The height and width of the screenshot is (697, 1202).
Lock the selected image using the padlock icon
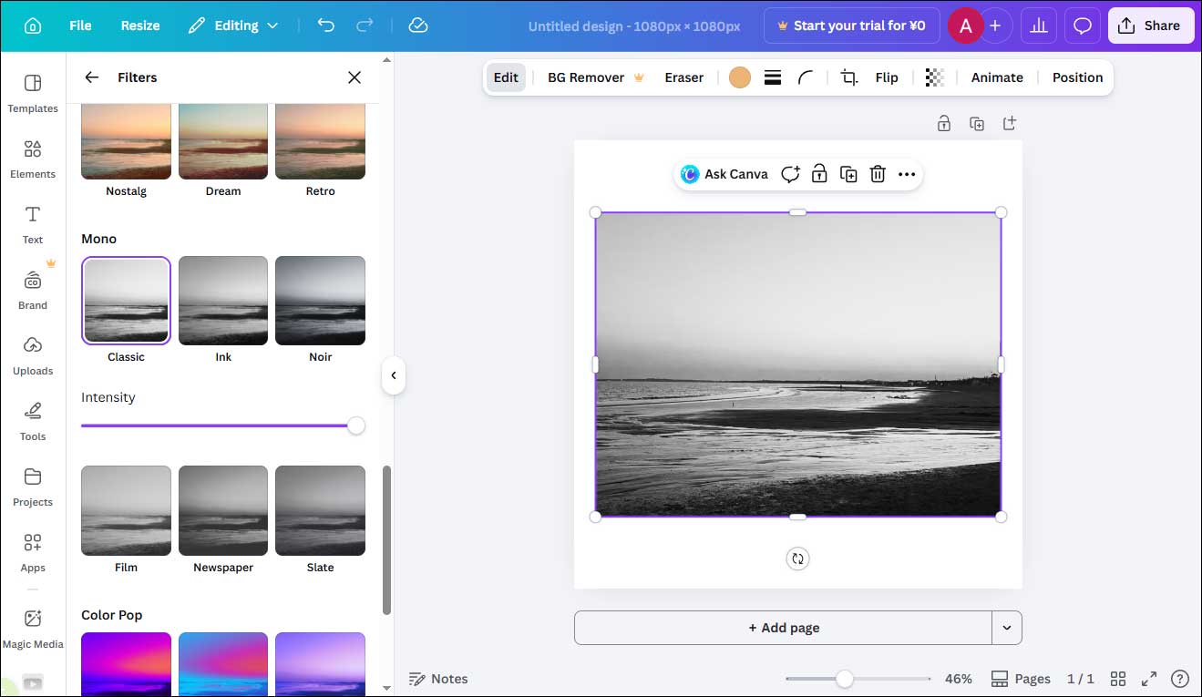coord(818,173)
